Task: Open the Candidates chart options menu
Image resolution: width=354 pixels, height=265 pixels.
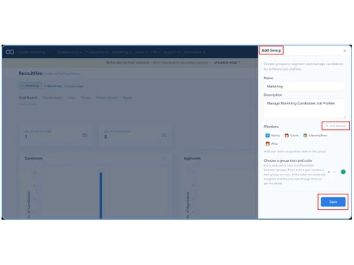Action: point(164,159)
